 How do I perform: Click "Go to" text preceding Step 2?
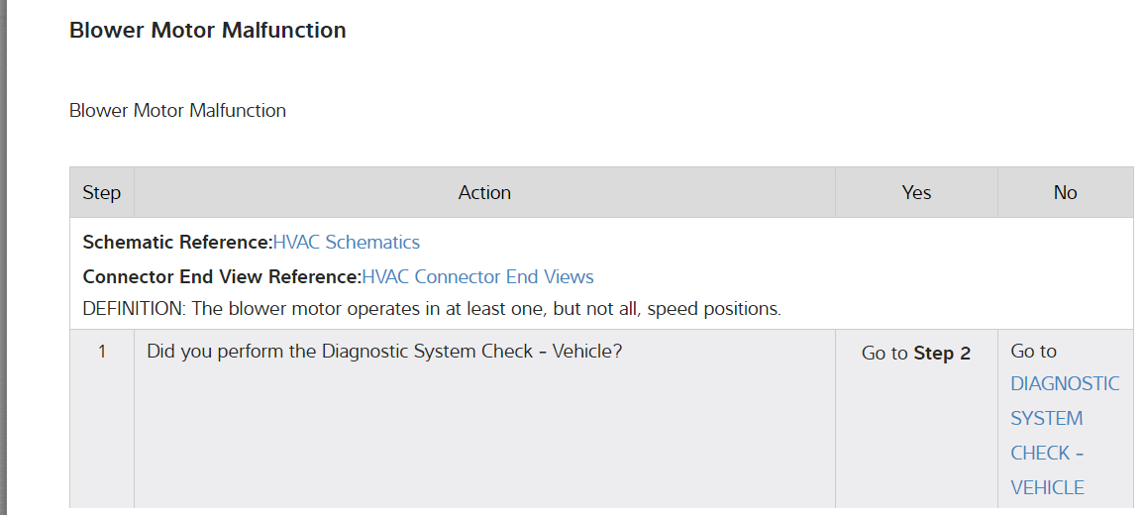coord(885,354)
